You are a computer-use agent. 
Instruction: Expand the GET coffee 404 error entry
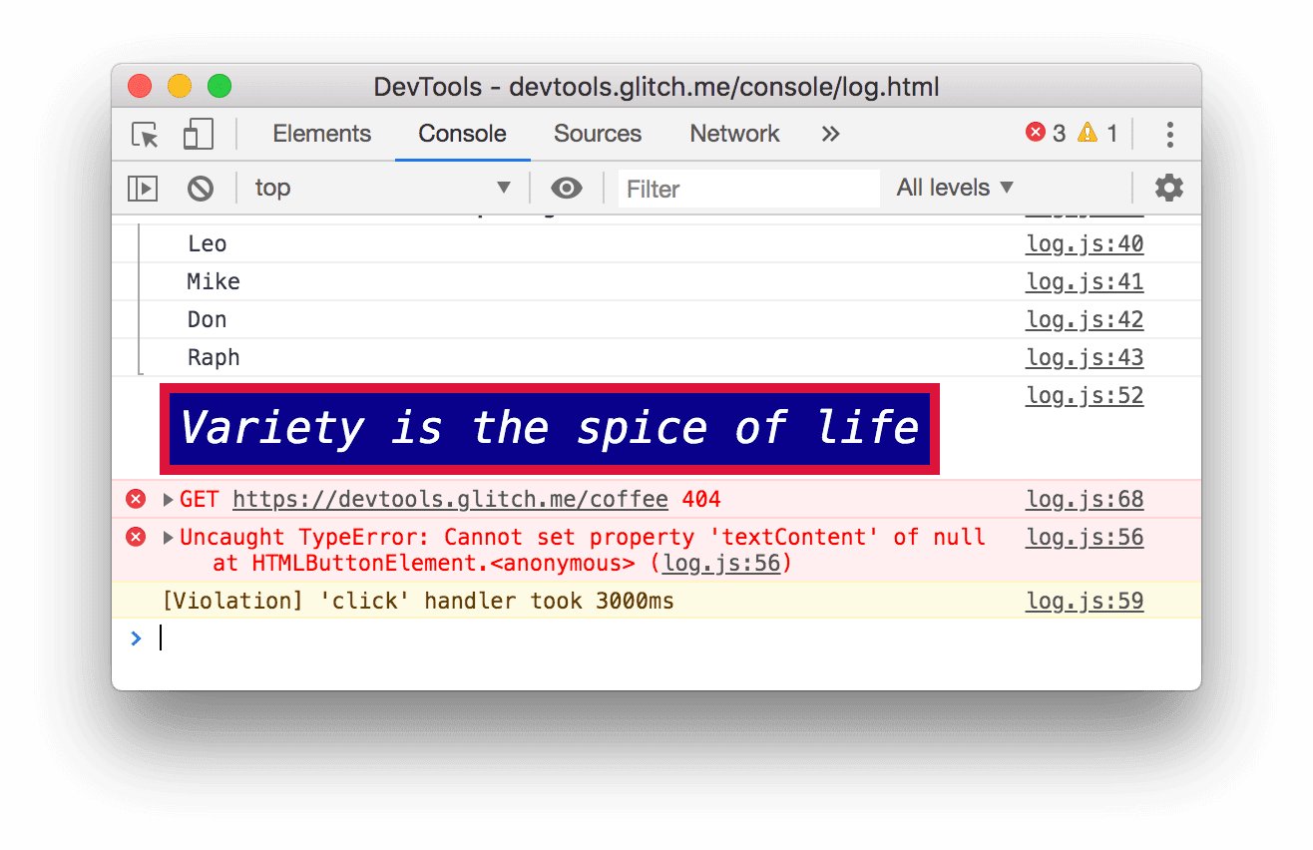pos(167,499)
